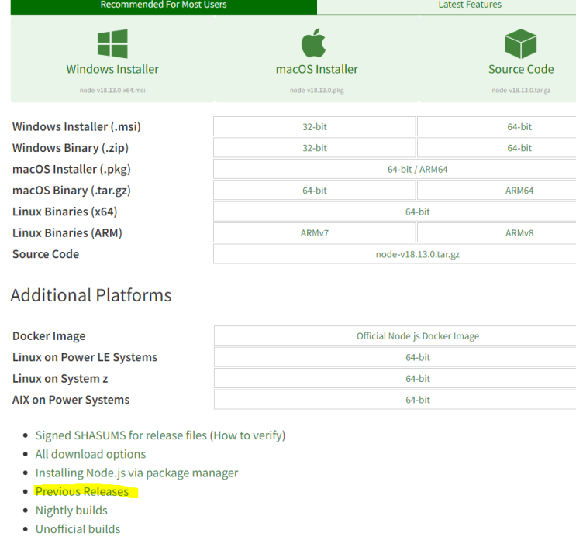Image resolution: width=576 pixels, height=540 pixels.
Task: Download ARMv7 Linux Binaries
Action: [x=315, y=233]
